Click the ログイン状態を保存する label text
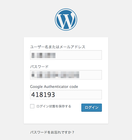132x140 pixels. 54,106
